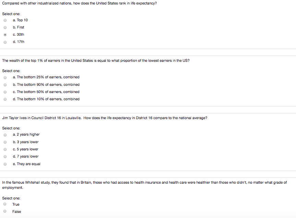Screen dimensions: 296x218
Task: Select the '30th' radio button
Action: click(x=5, y=35)
